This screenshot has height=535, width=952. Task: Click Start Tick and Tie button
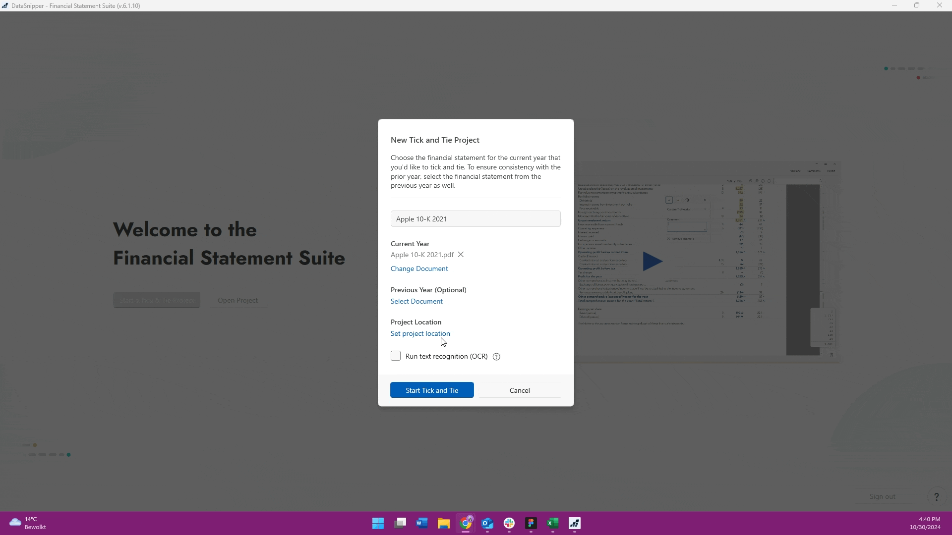432,390
